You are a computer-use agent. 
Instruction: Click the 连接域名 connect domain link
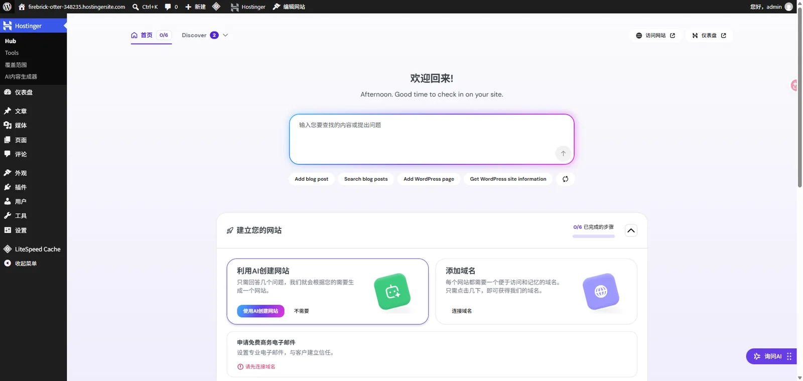[x=462, y=311]
